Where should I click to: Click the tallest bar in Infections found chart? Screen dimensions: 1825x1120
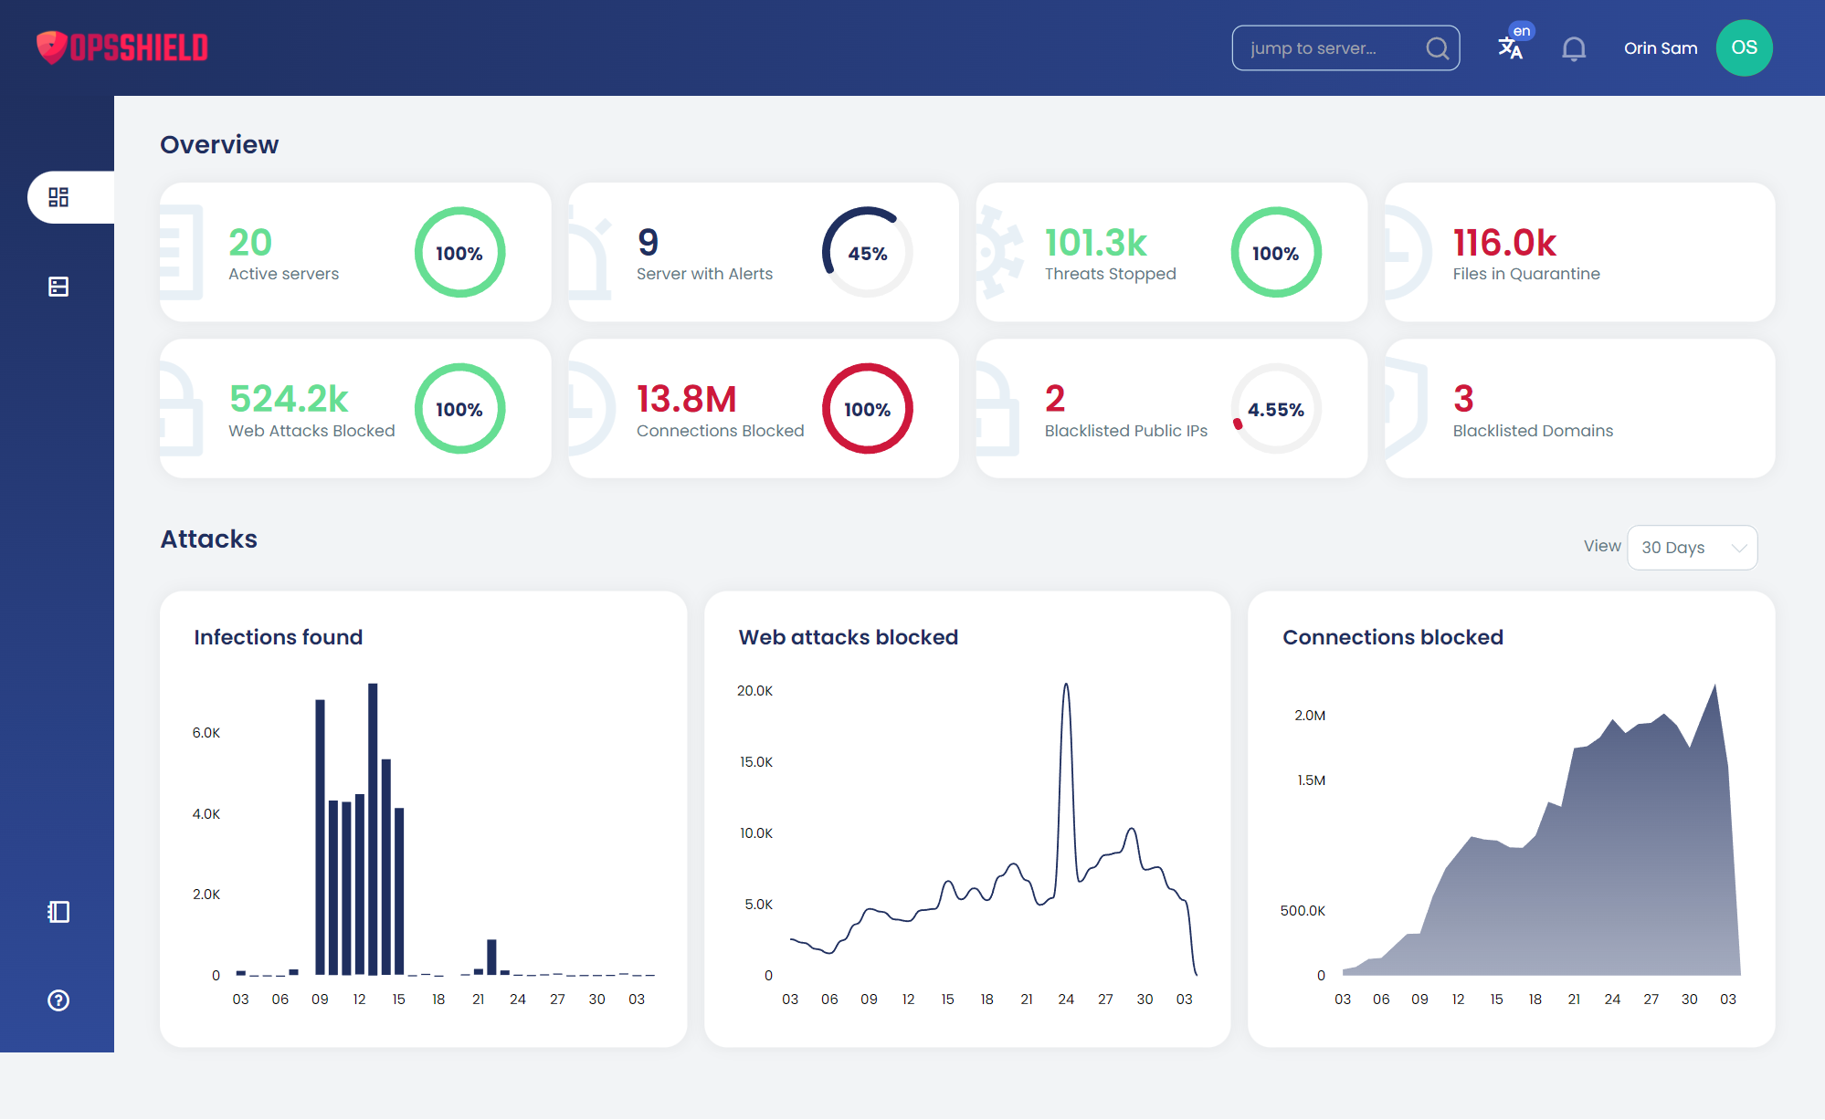click(x=373, y=822)
